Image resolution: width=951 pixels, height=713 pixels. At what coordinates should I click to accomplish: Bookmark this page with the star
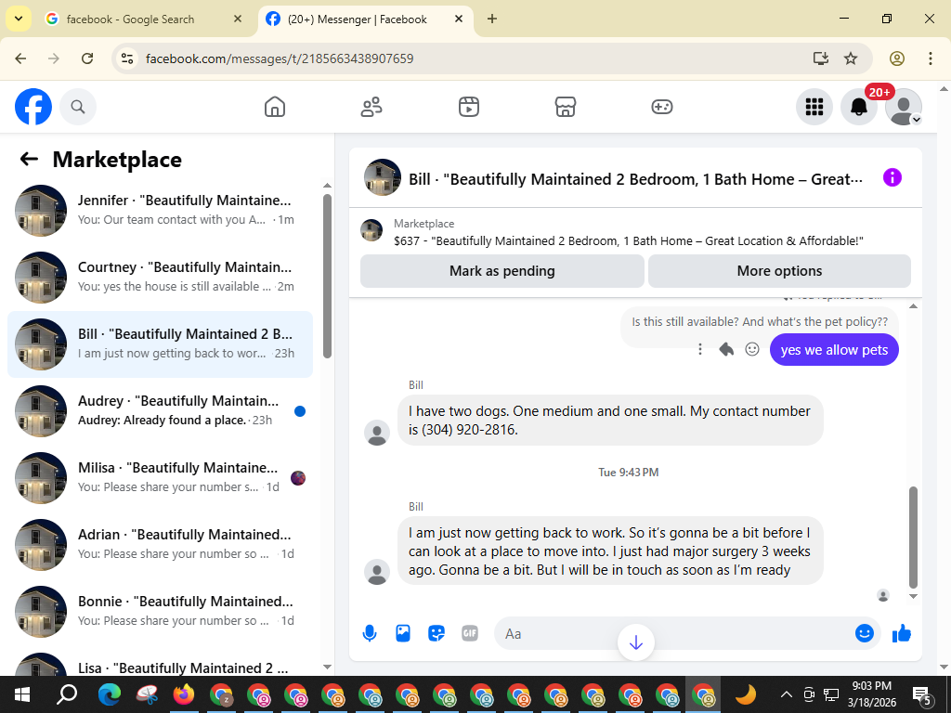tap(851, 58)
